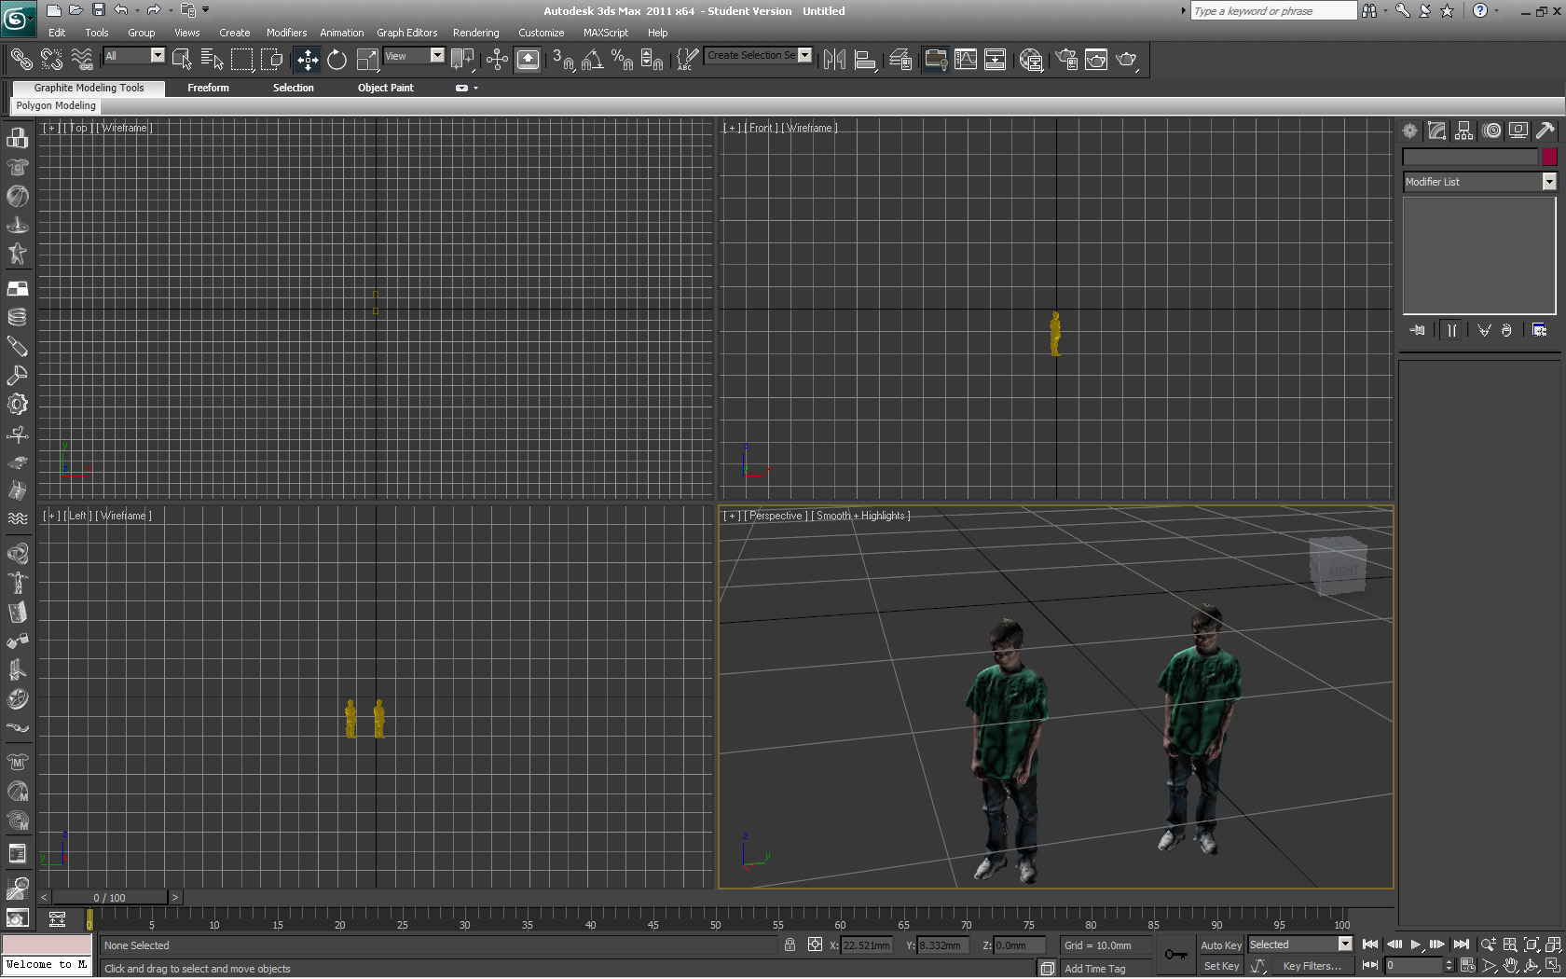Expand the Create Selection Set dropdown
This screenshot has width=1566, height=979.
pyautogui.click(x=805, y=55)
